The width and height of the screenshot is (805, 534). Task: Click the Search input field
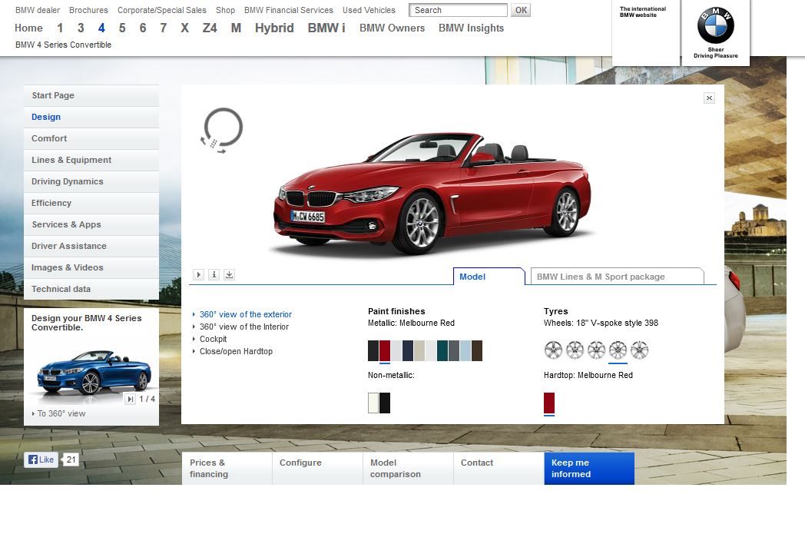[458, 10]
